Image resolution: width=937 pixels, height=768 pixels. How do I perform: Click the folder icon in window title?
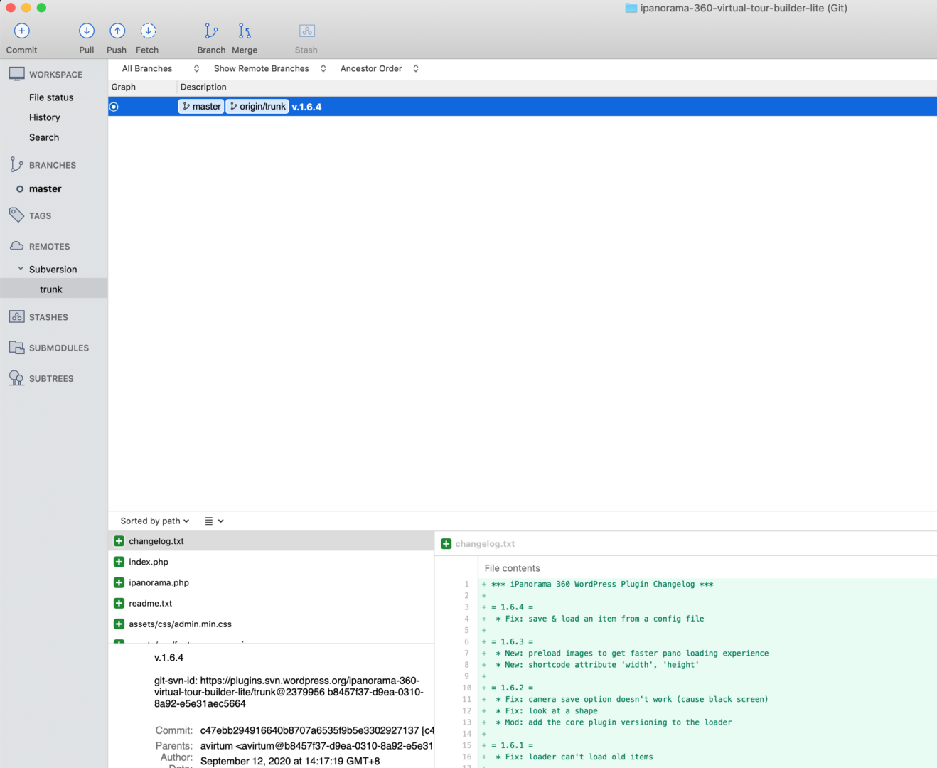point(631,8)
